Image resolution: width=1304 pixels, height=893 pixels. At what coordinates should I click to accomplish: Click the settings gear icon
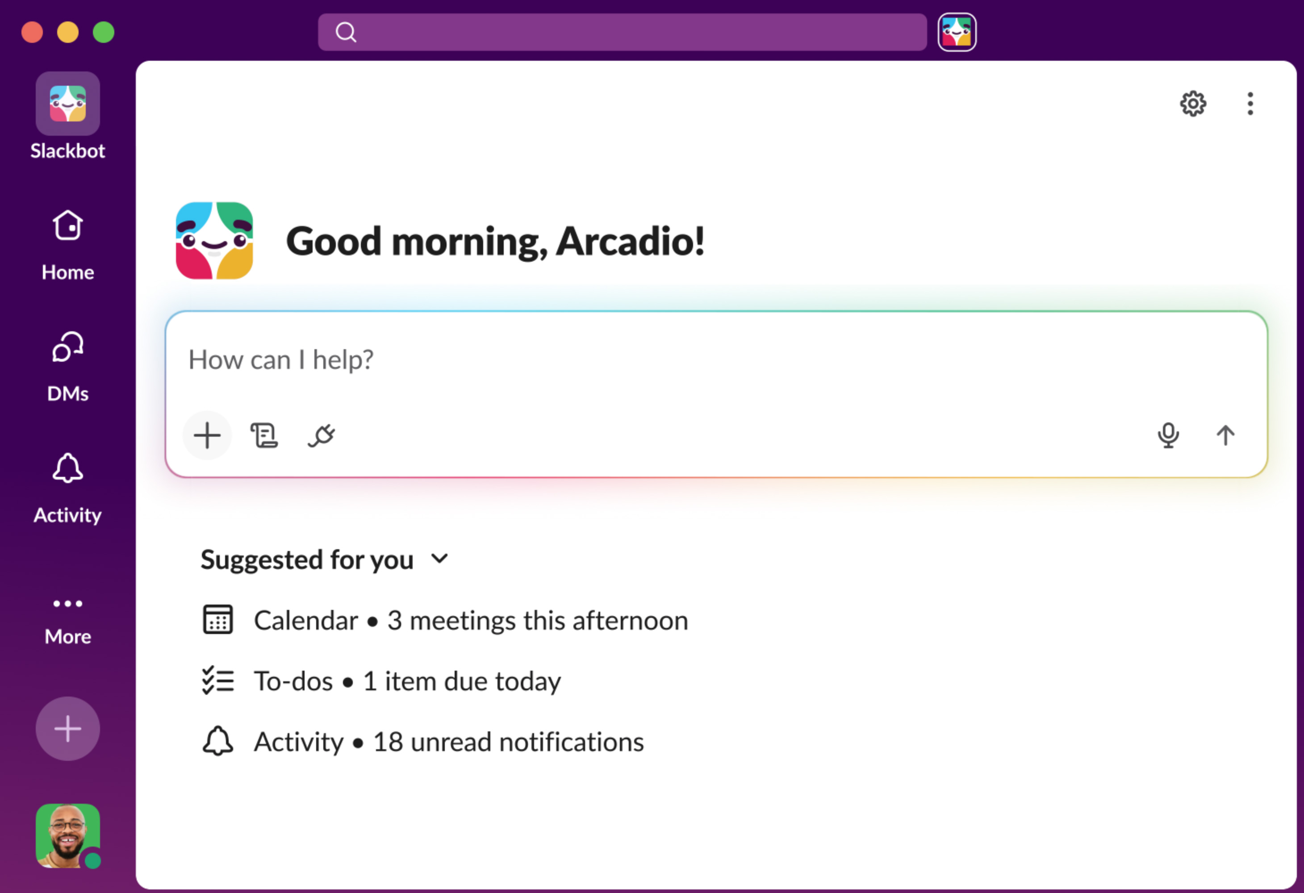click(1193, 103)
